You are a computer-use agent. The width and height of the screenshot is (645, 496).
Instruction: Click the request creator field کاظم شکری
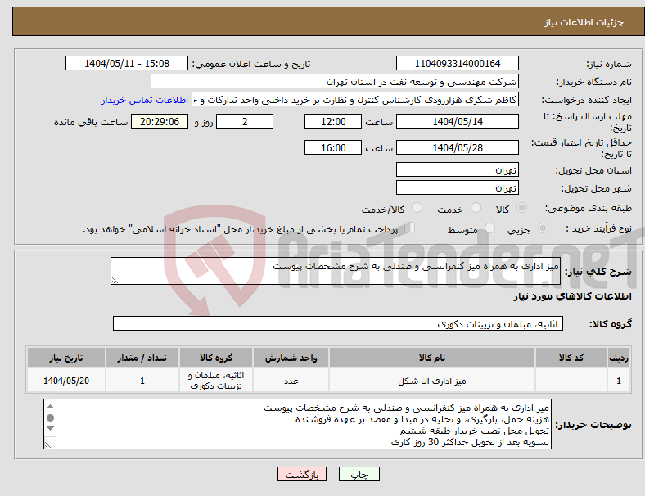[x=355, y=100]
